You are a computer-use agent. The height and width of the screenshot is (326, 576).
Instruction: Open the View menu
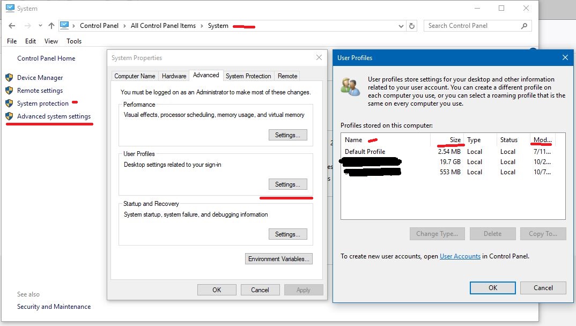pyautogui.click(x=51, y=41)
